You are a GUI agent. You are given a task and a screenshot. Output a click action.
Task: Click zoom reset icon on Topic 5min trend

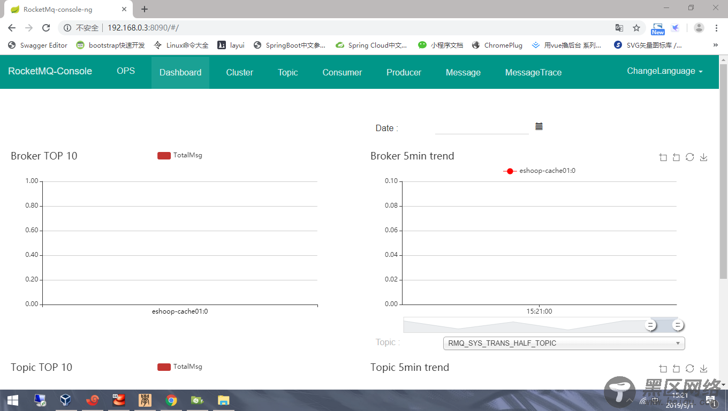(x=676, y=368)
